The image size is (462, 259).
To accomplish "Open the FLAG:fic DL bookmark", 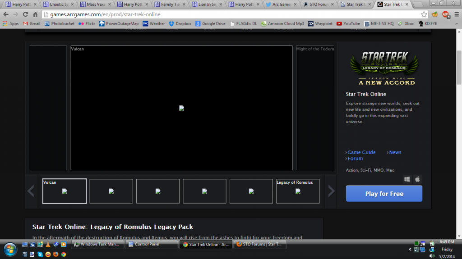I will click(x=243, y=23).
